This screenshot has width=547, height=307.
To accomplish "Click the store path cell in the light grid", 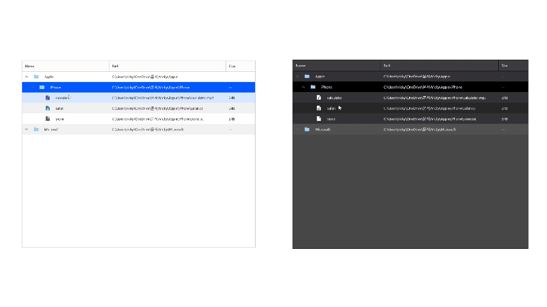I will tap(167, 119).
